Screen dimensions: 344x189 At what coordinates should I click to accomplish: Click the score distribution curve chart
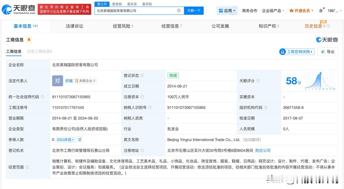click(320, 81)
